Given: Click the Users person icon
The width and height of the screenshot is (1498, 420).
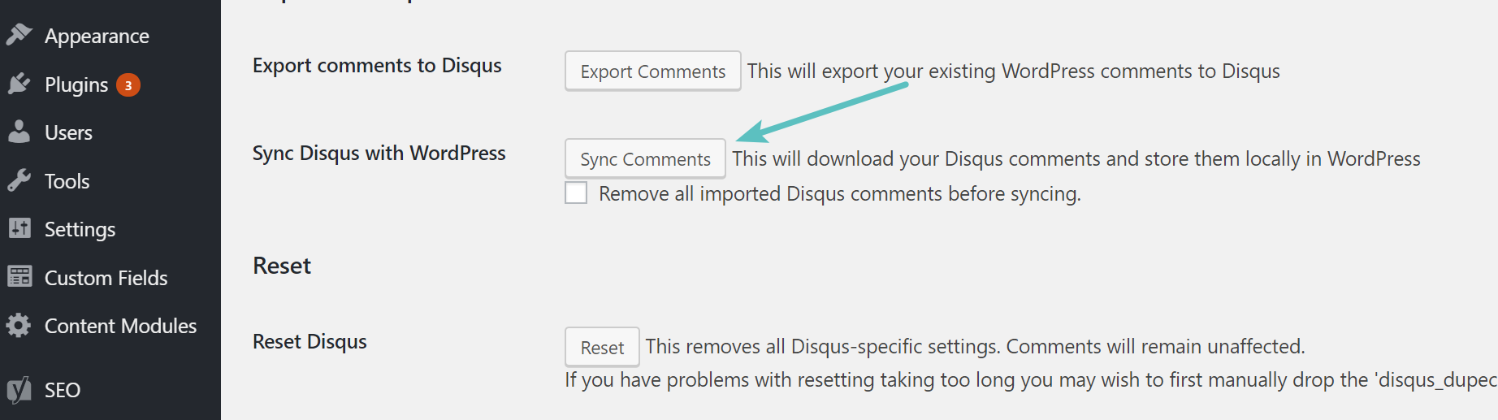Looking at the screenshot, I should pos(19,132).
